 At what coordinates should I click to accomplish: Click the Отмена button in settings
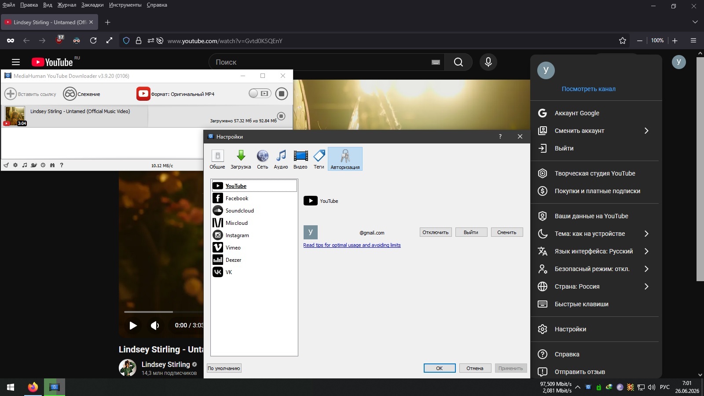click(475, 368)
